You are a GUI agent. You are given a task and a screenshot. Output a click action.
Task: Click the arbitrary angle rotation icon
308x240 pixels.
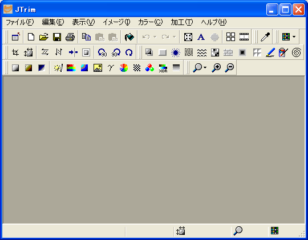click(129, 52)
